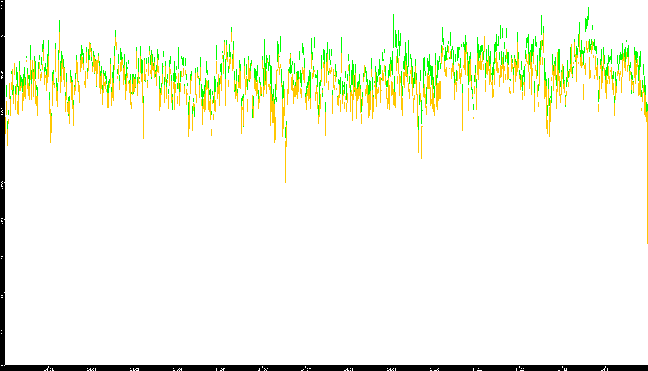The image size is (648, 371).
Task: Select the 2855 y-axis label
Action: pyautogui.click(x=2, y=185)
